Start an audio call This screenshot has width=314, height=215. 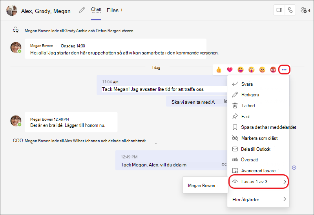coord(290,10)
